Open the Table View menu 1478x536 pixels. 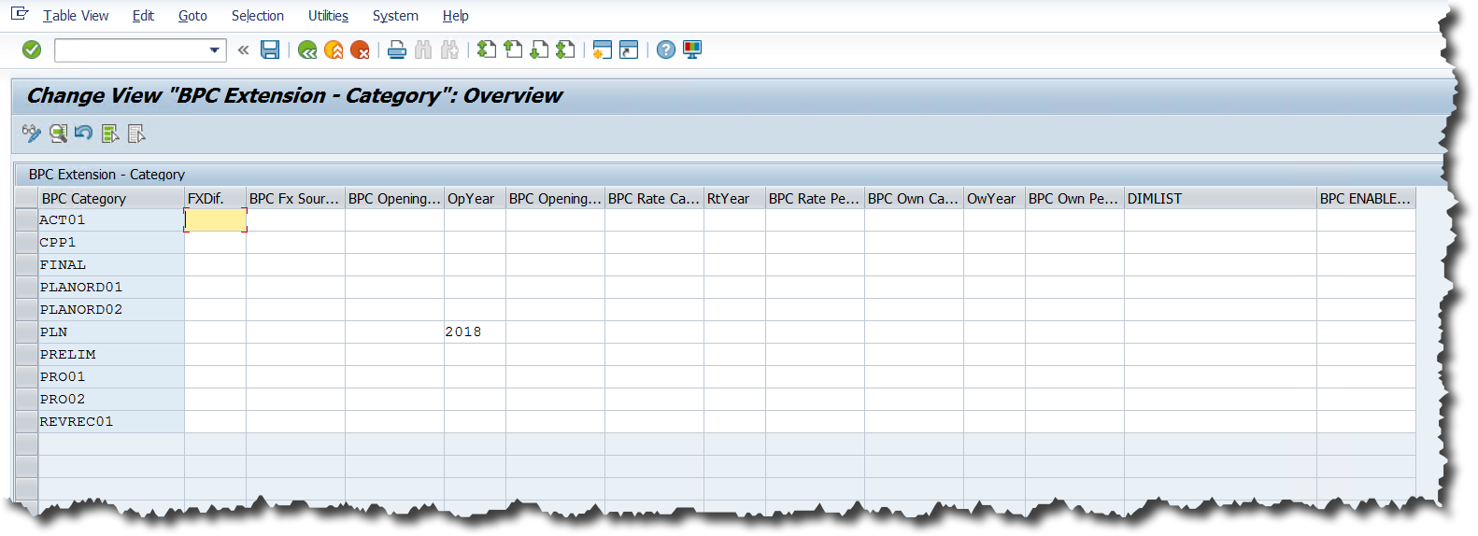click(76, 16)
